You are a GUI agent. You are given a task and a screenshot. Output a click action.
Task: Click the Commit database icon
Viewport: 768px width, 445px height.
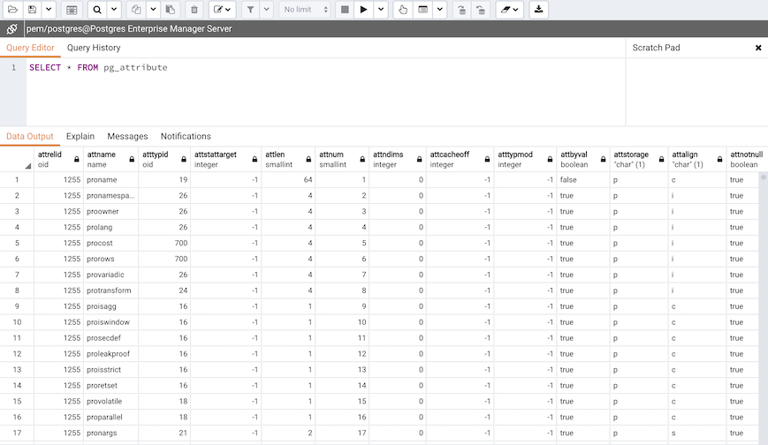[x=461, y=10]
